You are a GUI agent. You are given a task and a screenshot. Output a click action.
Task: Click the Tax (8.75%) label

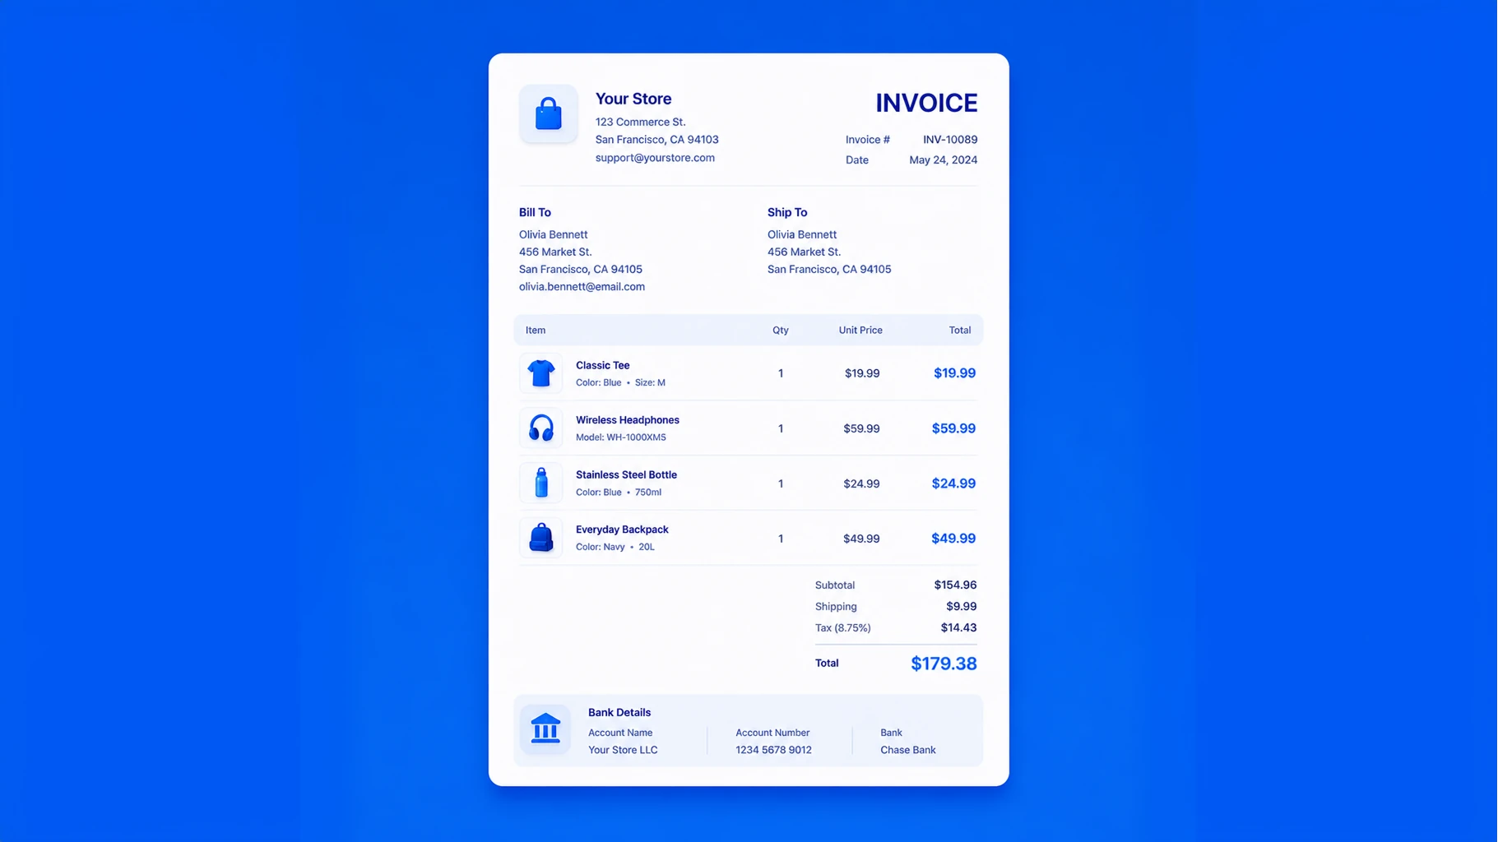[842, 628]
